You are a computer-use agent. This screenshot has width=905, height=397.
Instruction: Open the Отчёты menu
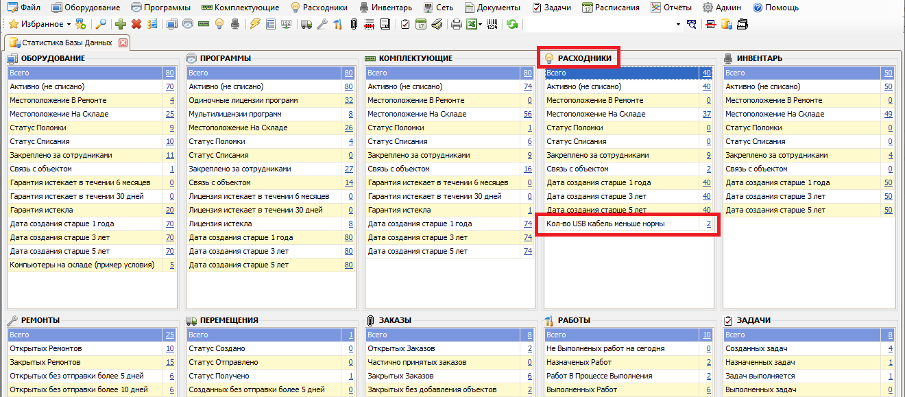671,8
